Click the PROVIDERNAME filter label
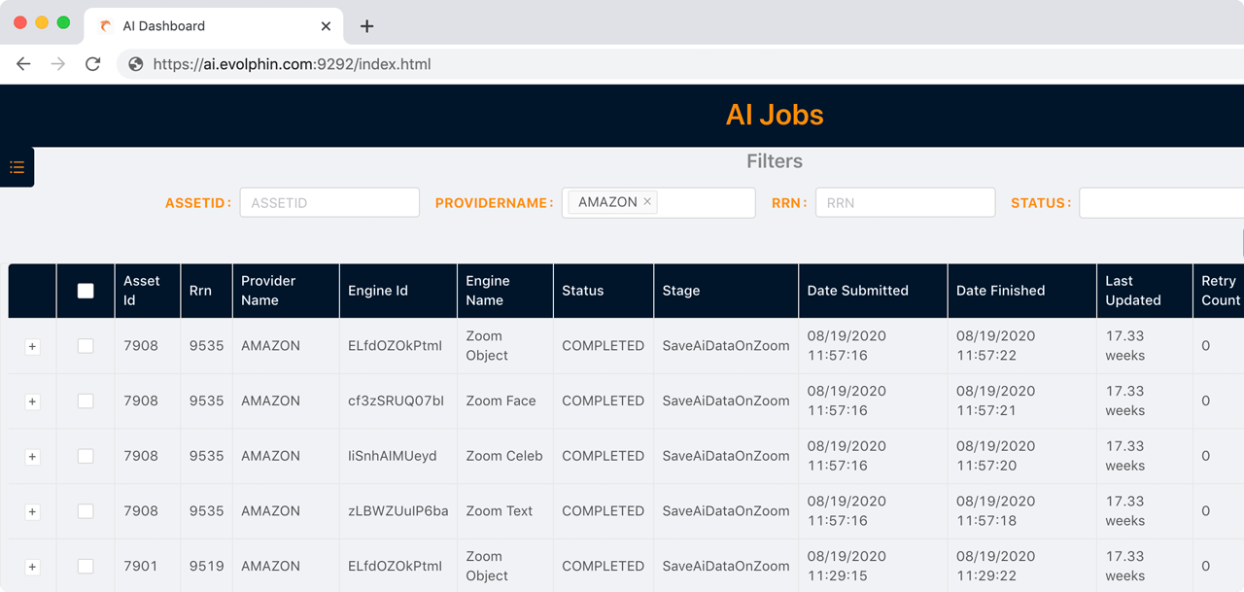This screenshot has width=1244, height=592. tap(494, 203)
